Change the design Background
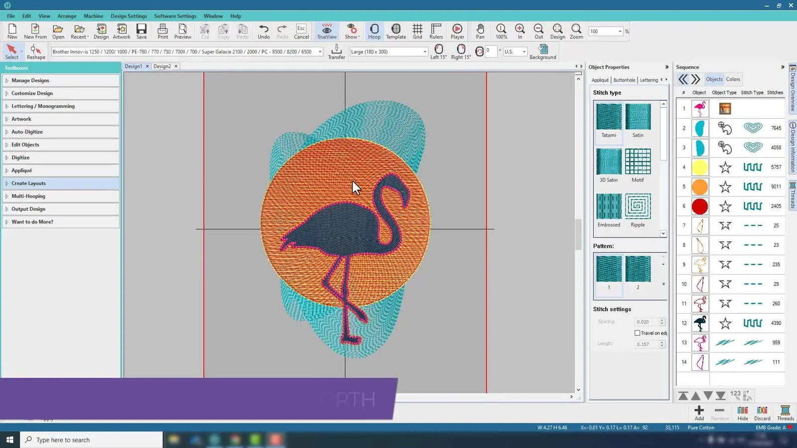The height and width of the screenshot is (448, 797). (542, 51)
